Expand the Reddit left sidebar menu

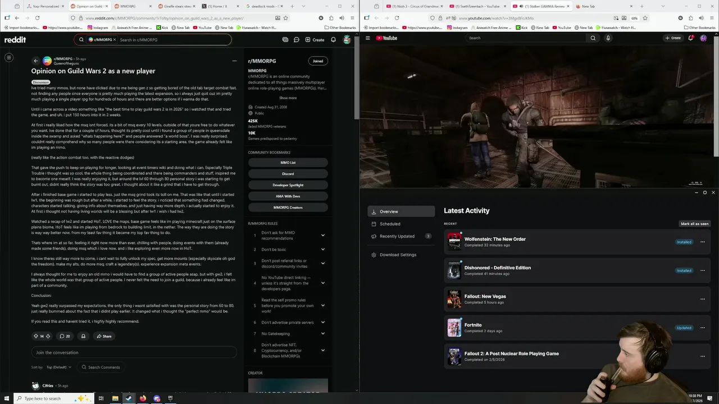pos(9,57)
